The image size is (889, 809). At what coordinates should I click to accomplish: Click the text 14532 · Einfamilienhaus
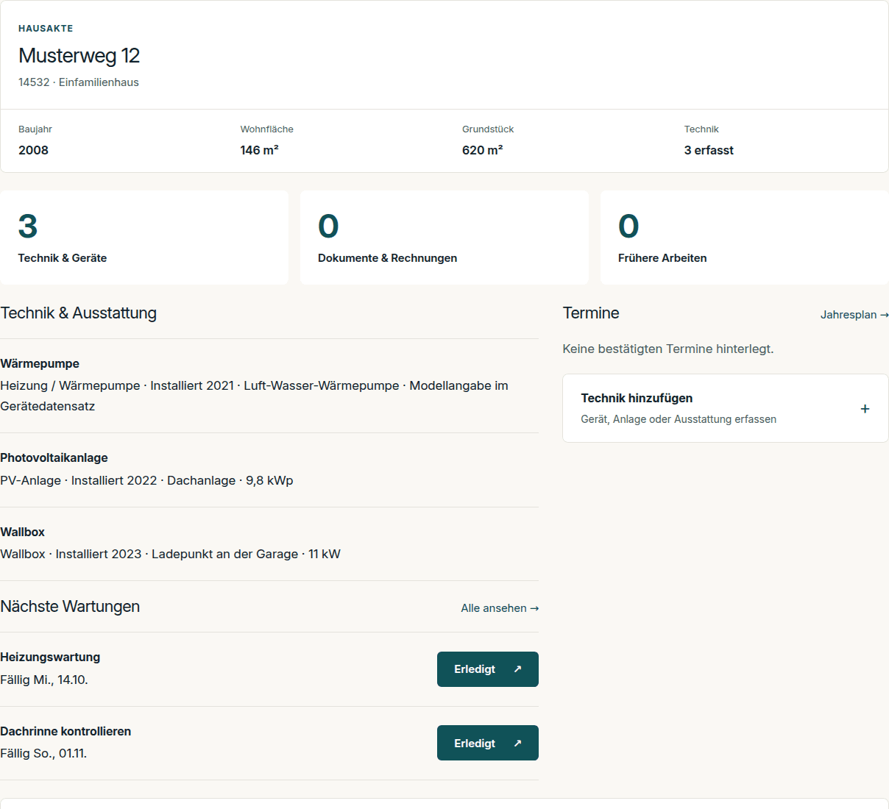click(79, 82)
